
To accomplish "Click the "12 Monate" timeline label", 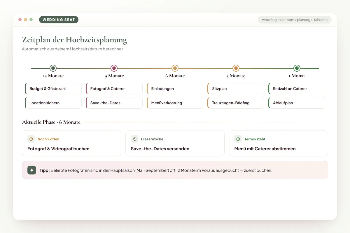I will [53, 76].
